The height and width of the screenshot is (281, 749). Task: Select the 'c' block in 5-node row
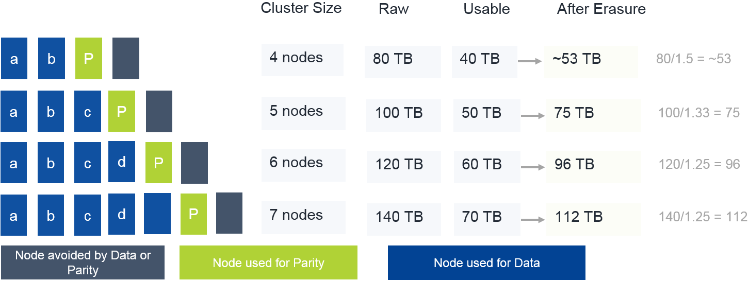tap(87, 111)
